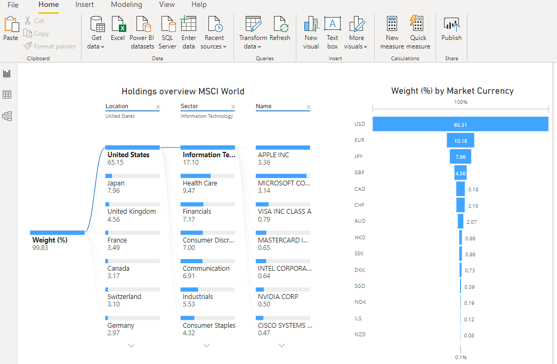This screenshot has height=364, width=557.
Task: Show more locations below Germany
Action: coord(132,345)
